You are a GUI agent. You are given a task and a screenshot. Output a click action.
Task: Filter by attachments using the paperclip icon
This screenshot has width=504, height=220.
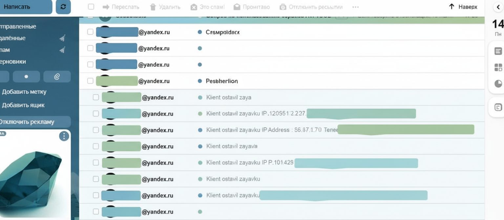pyautogui.click(x=57, y=77)
